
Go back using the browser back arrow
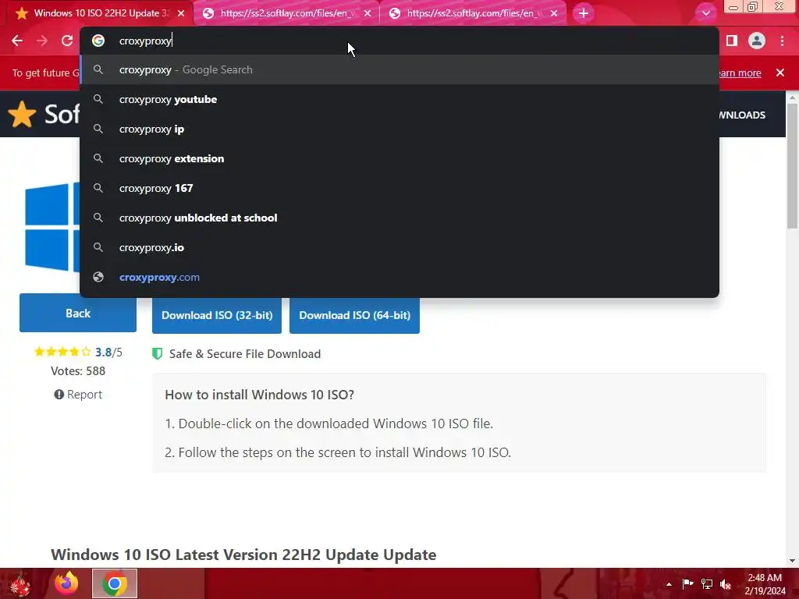(17, 41)
